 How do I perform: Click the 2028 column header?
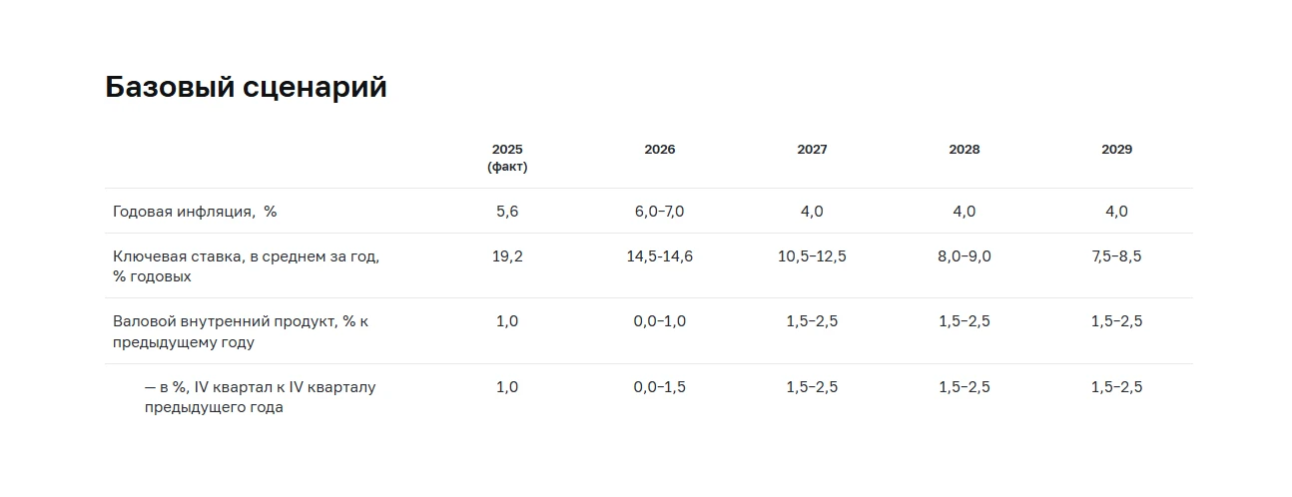(x=965, y=150)
